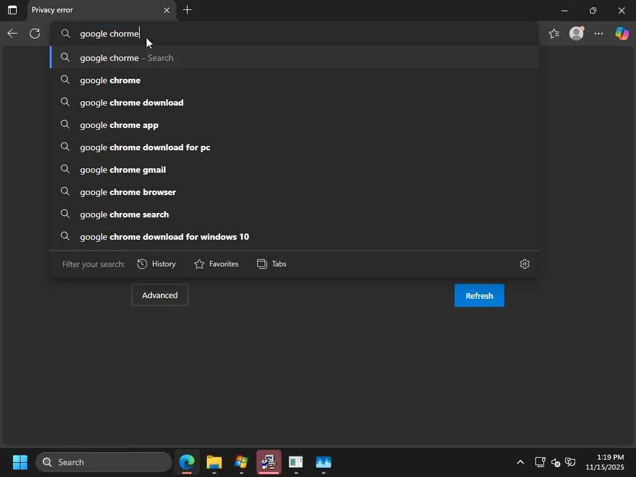Open the Windows flag app on taskbar
Image resolution: width=636 pixels, height=477 pixels.
242,462
